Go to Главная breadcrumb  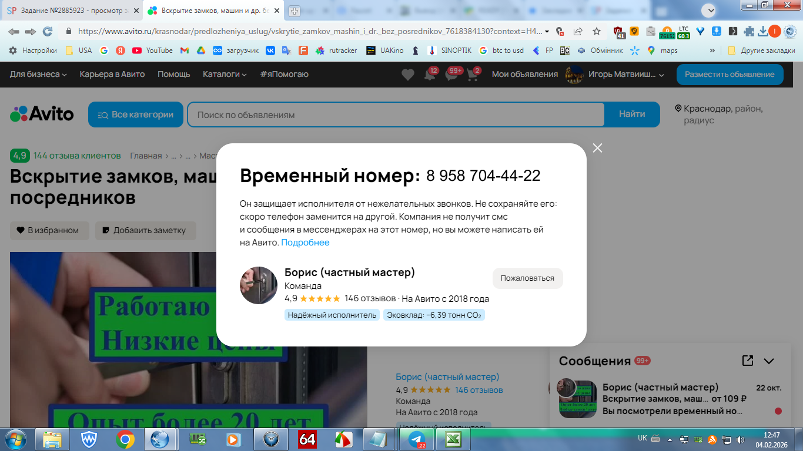(146, 156)
